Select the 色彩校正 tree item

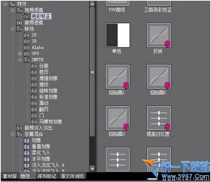coord(41,17)
